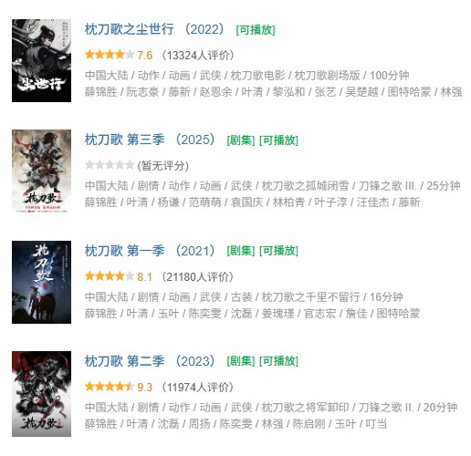Click the [剧集] tag for 第一季
Screen dimensions: 471x456
click(241, 251)
